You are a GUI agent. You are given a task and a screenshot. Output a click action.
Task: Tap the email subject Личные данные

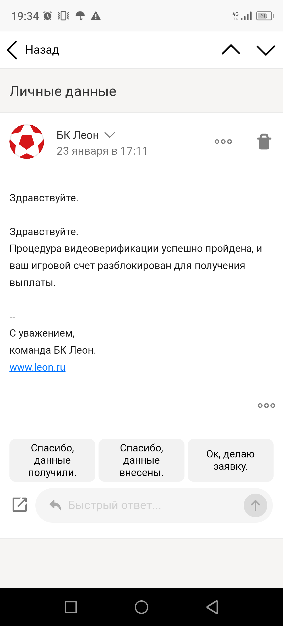[x=63, y=91]
